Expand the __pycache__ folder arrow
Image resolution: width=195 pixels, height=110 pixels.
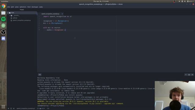10,16
